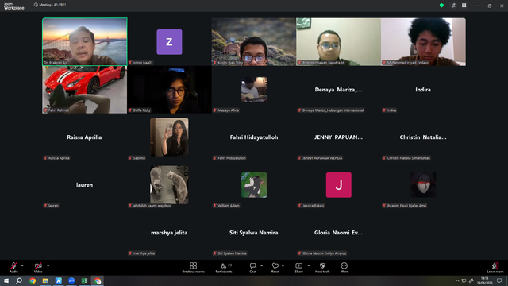Open Windows taskbar search
This screenshot has height=286, width=508.
point(19,280)
